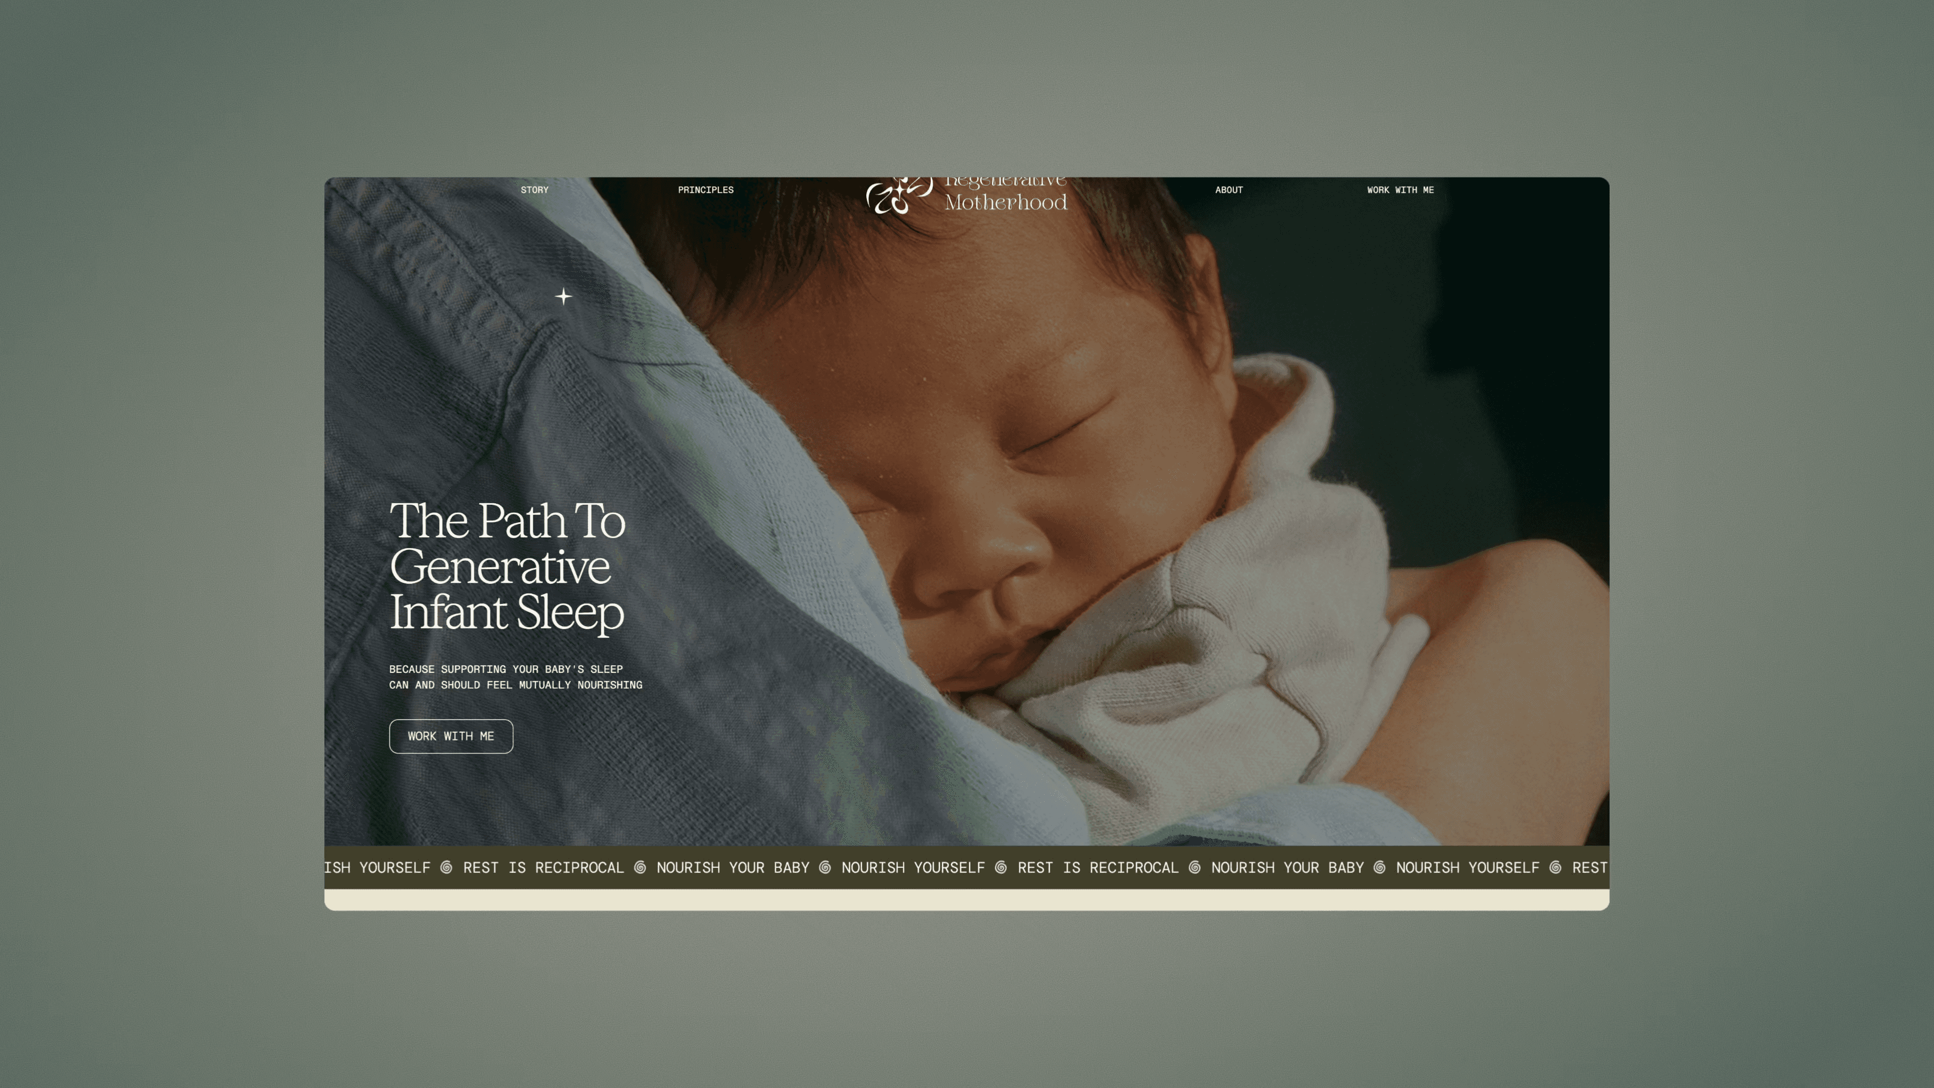Image resolution: width=1934 pixels, height=1088 pixels.
Task: Click the outlined WORK WITH ME button
Action: click(x=451, y=736)
